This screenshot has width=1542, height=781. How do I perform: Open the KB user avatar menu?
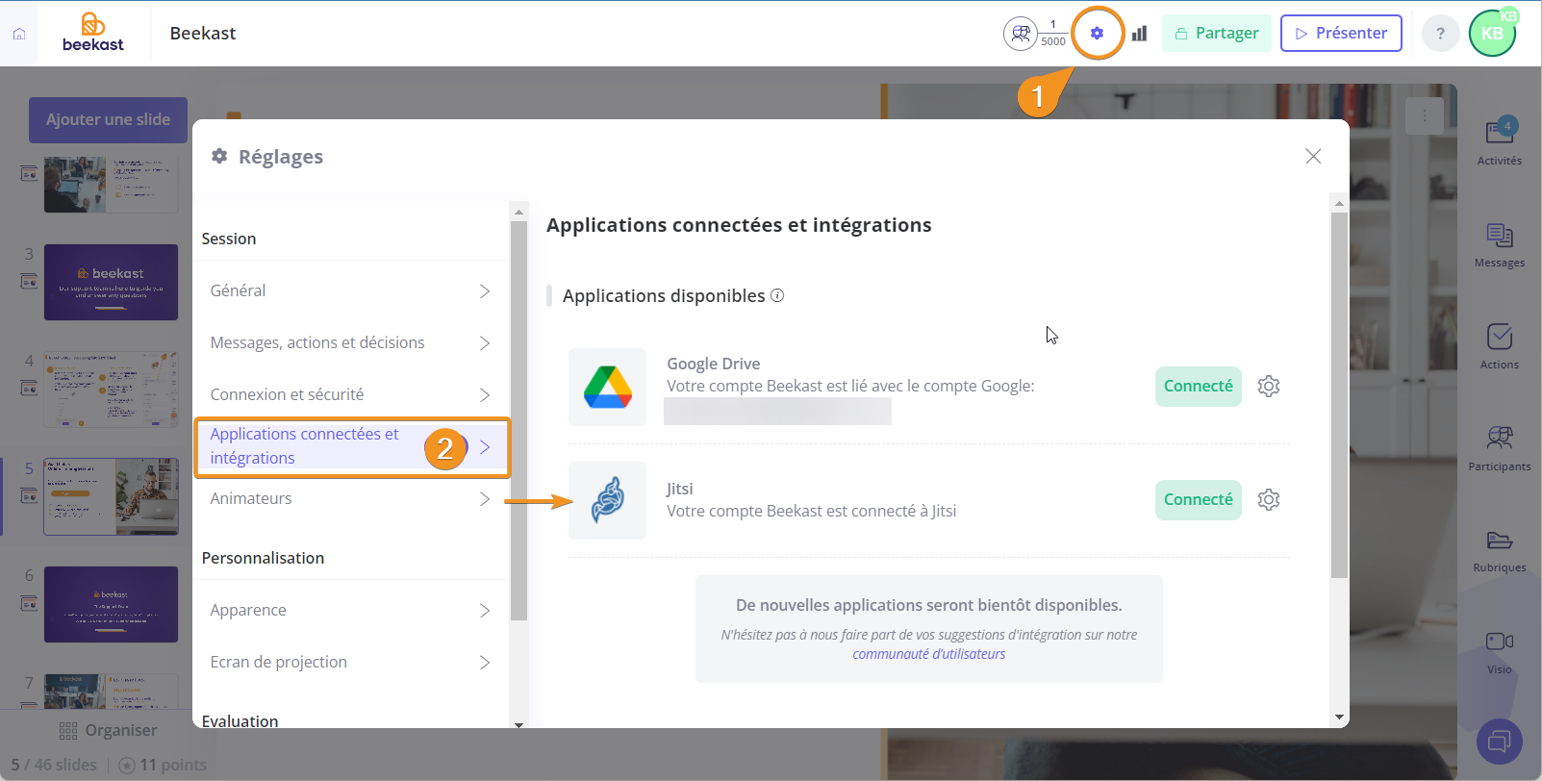1492,33
